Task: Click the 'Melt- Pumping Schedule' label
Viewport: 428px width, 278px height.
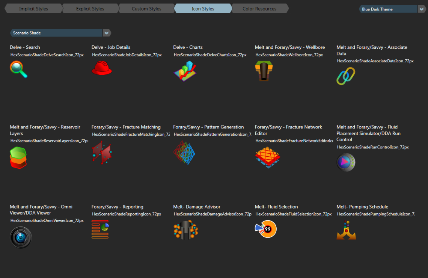Action: tap(362, 207)
